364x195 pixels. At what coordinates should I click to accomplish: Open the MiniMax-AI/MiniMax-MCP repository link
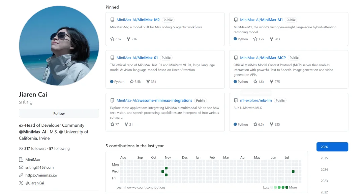pos(263,58)
